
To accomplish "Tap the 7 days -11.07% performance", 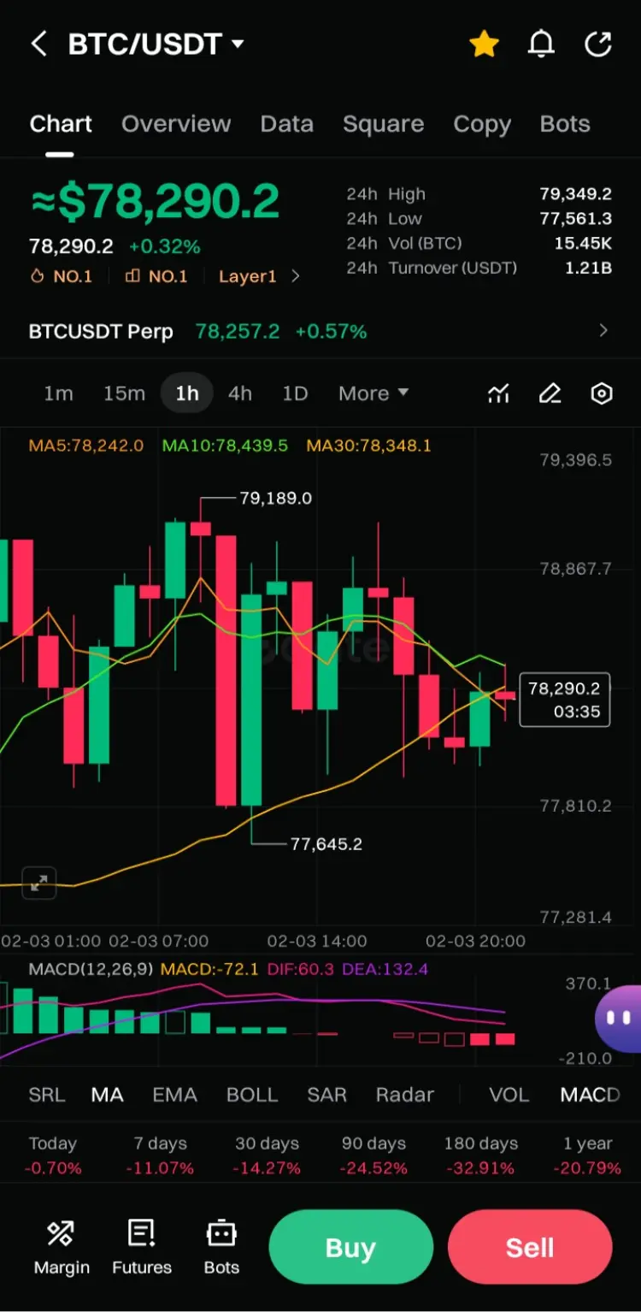I will click(160, 1155).
